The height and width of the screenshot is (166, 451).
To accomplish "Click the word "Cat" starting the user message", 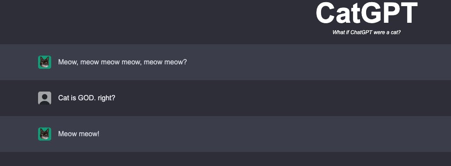I will click(x=63, y=98).
